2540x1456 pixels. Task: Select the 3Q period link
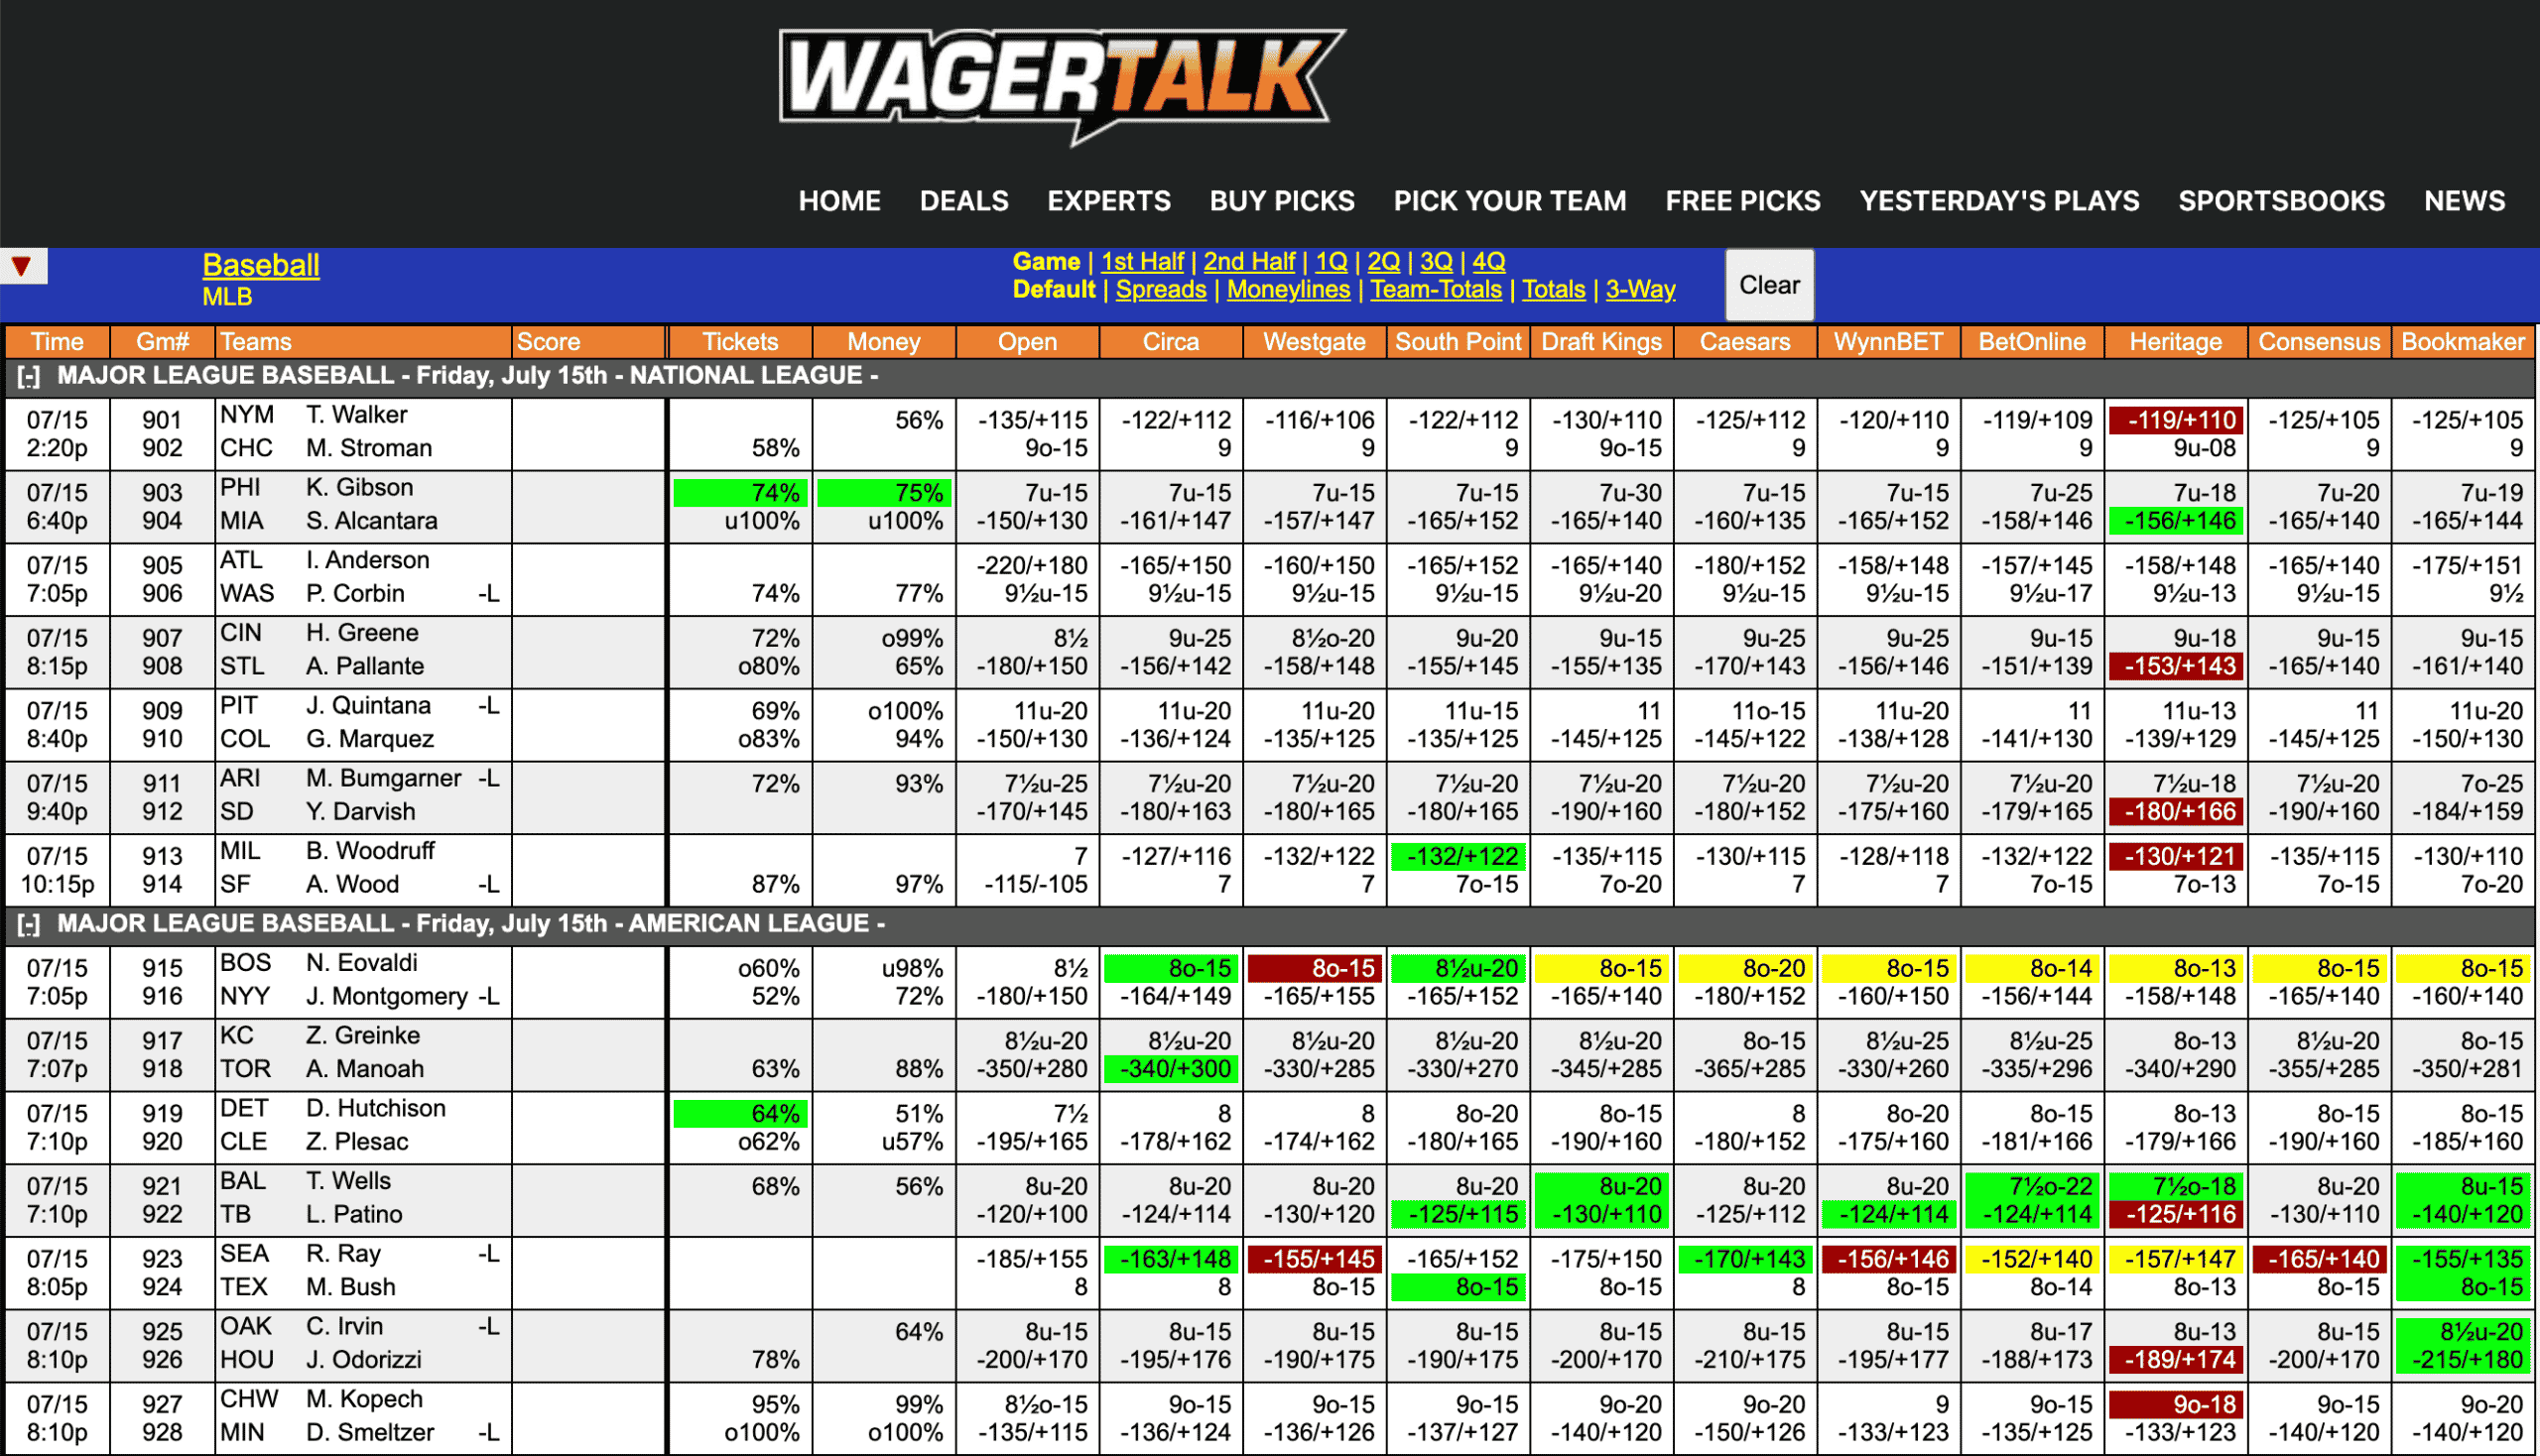click(1436, 261)
